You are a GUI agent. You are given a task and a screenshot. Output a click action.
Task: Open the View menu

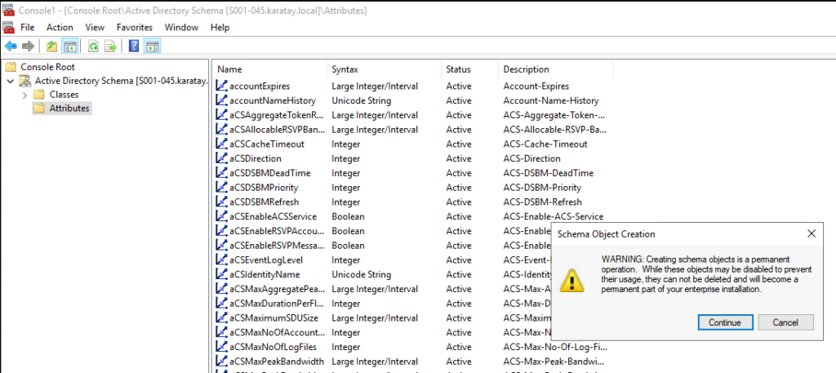[95, 27]
